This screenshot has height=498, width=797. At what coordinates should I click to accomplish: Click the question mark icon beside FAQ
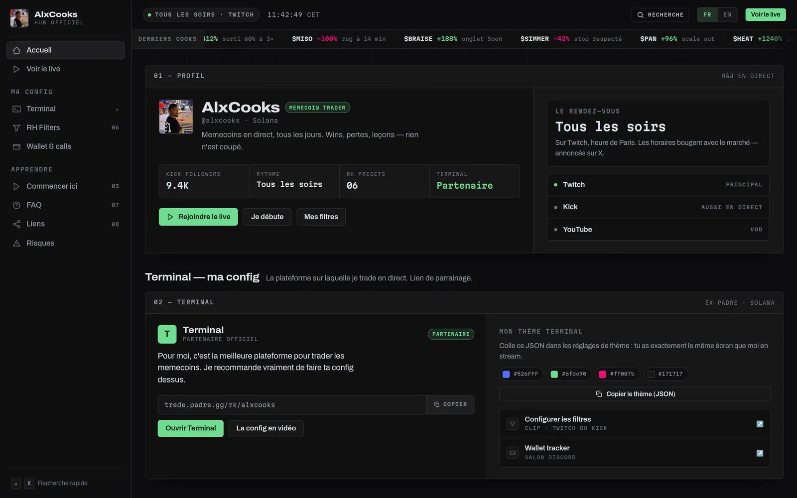(16, 205)
